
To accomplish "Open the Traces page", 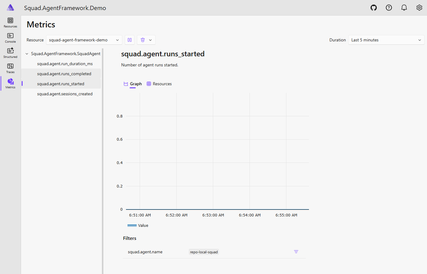I will click(x=10, y=68).
